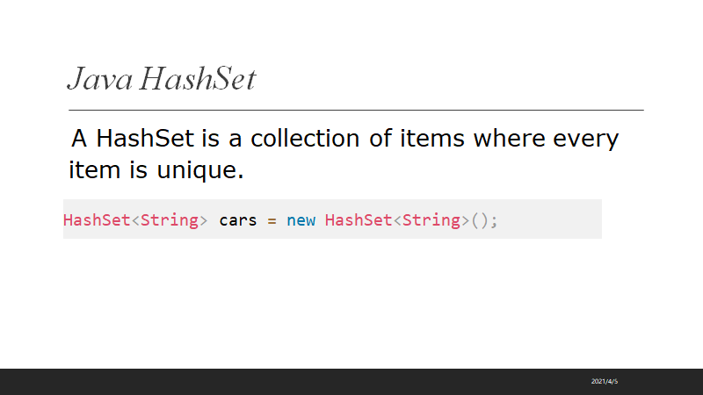Click the orange equals sign in code
The image size is (703, 395).
point(272,219)
